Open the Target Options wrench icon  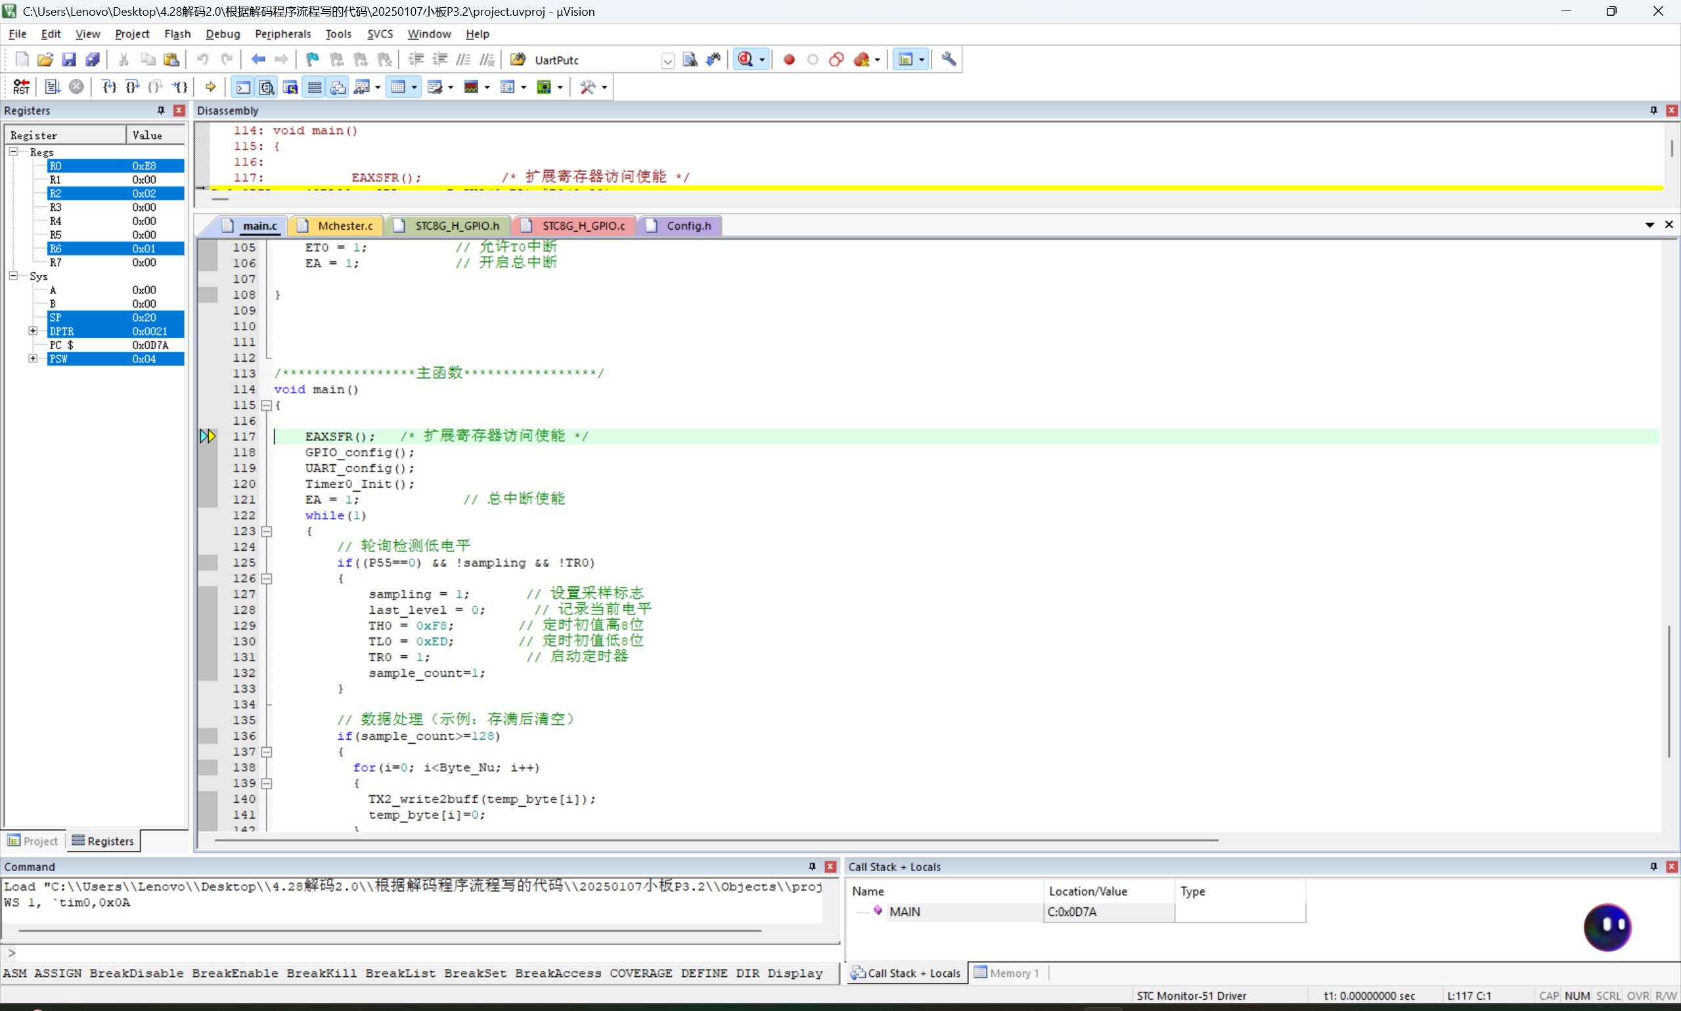pos(948,60)
